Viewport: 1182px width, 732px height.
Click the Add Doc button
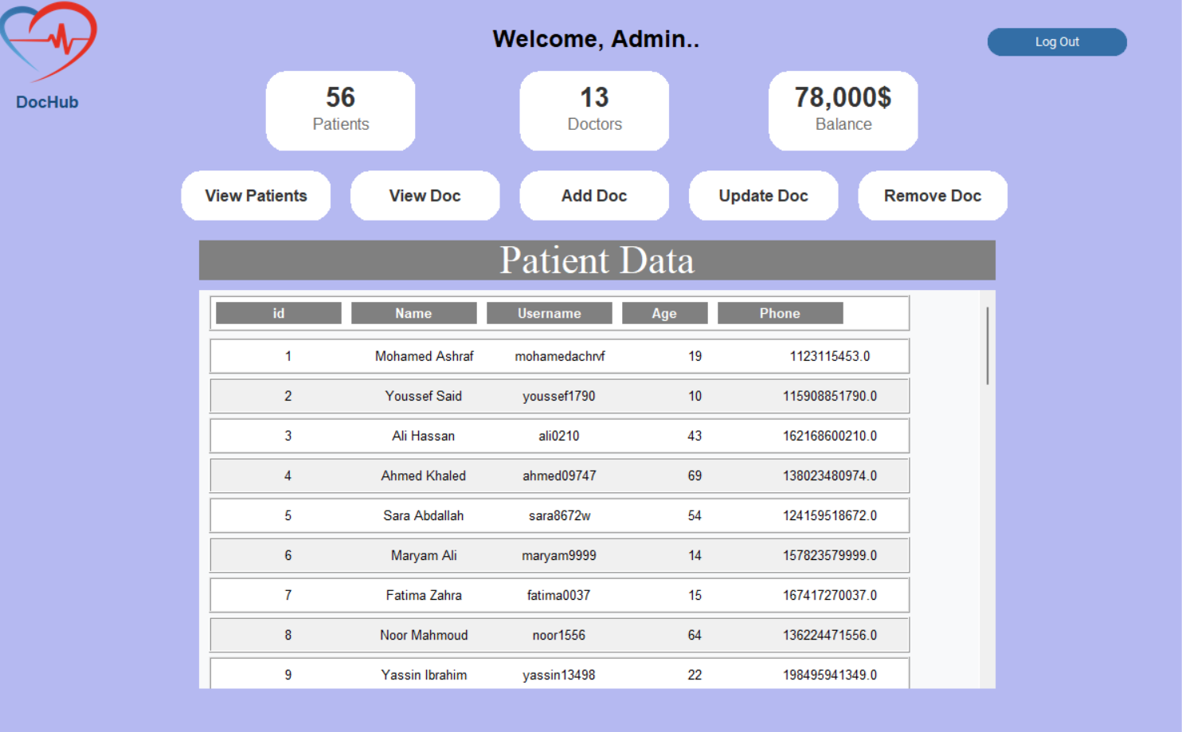[x=594, y=196]
